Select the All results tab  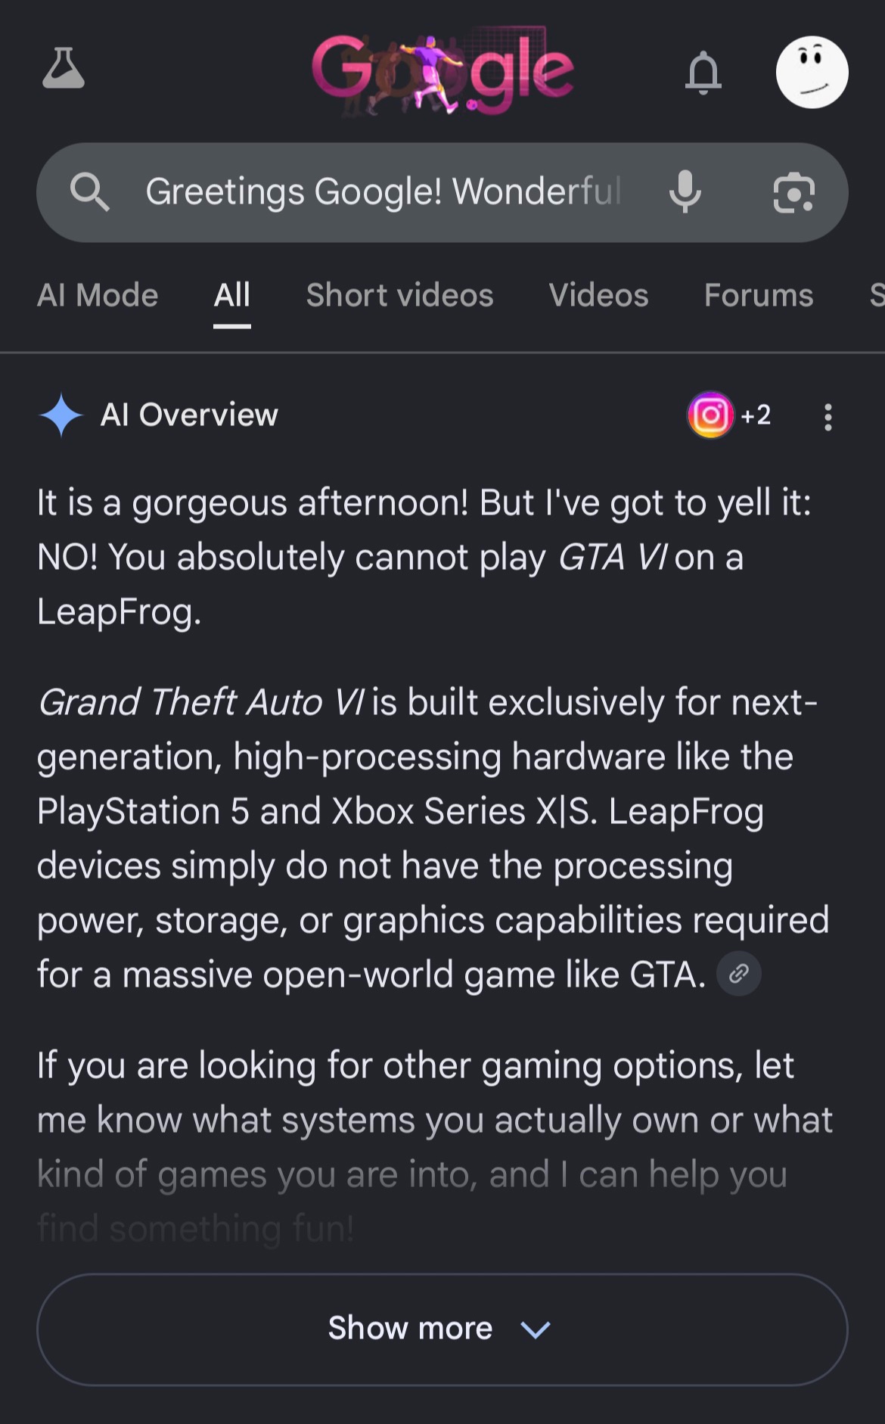[x=231, y=295]
